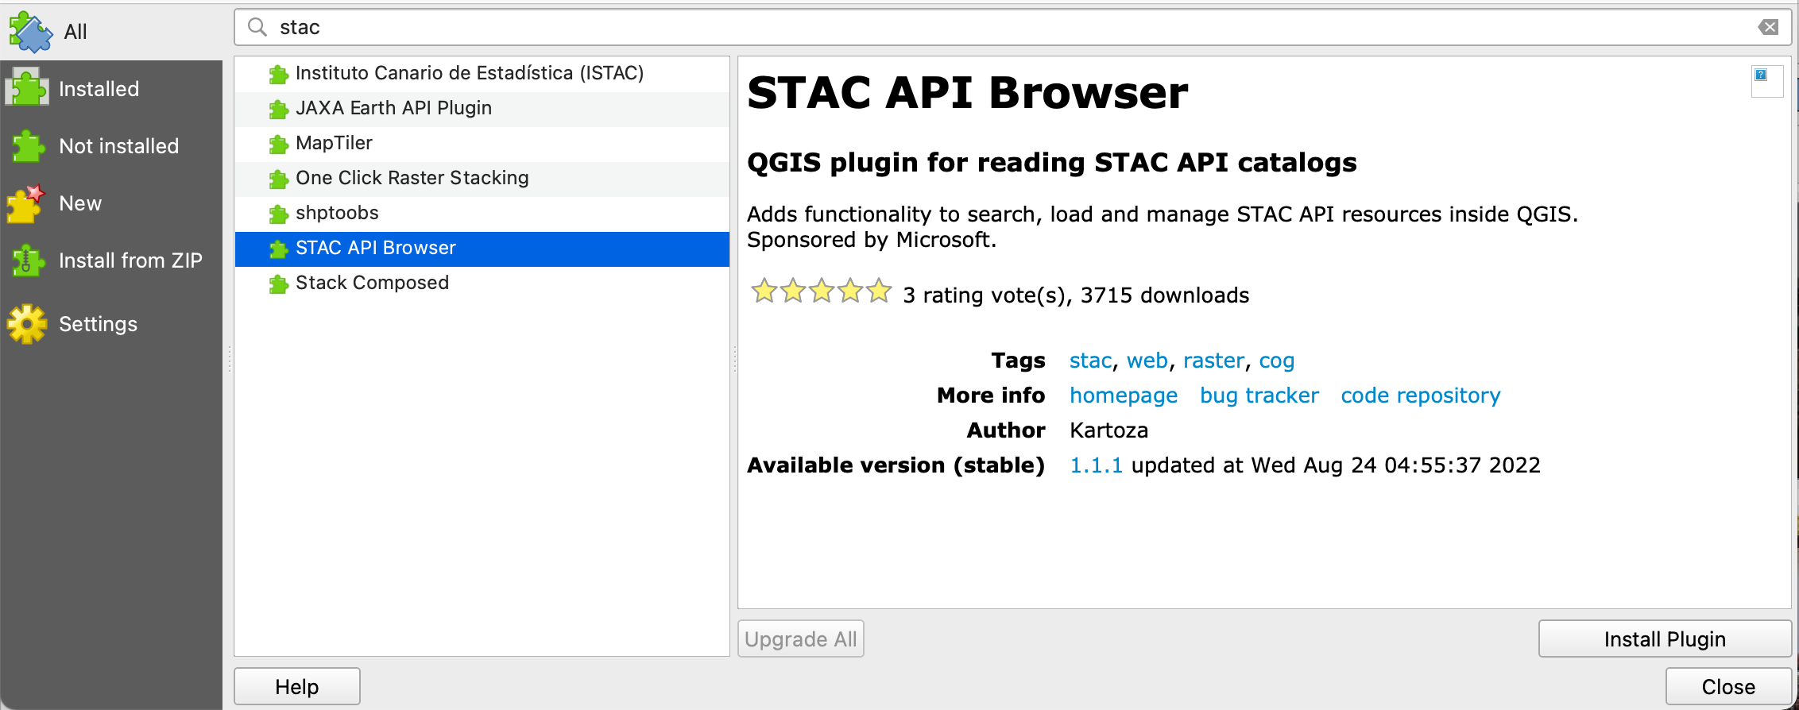Select STAC API Browser in list
Screen dimensions: 1799x710
pos(482,249)
